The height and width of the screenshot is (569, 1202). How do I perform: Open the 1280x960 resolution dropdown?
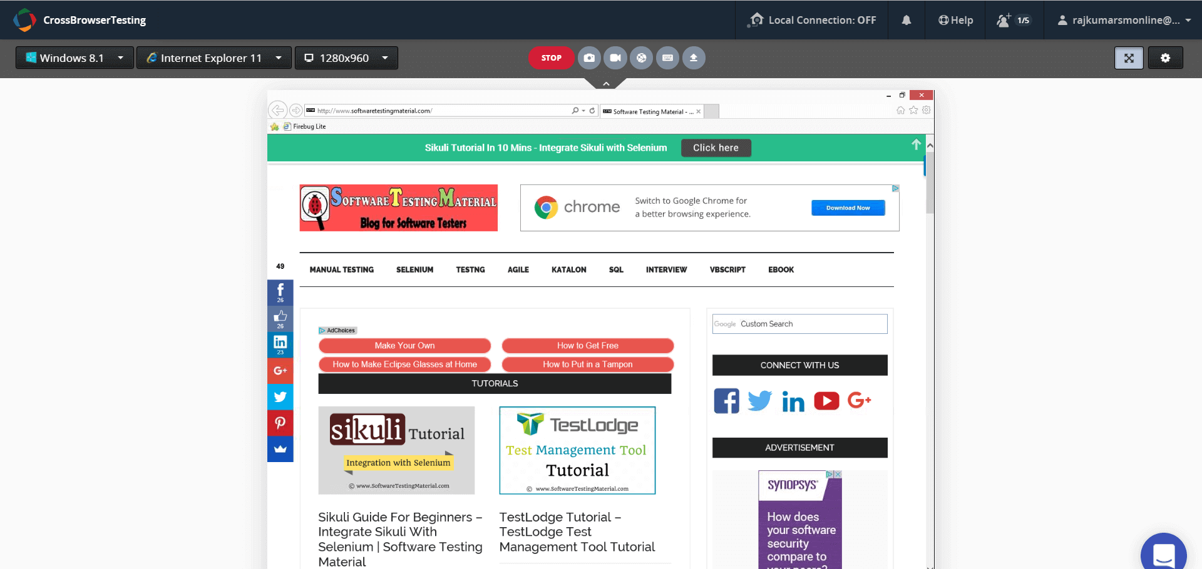click(346, 58)
